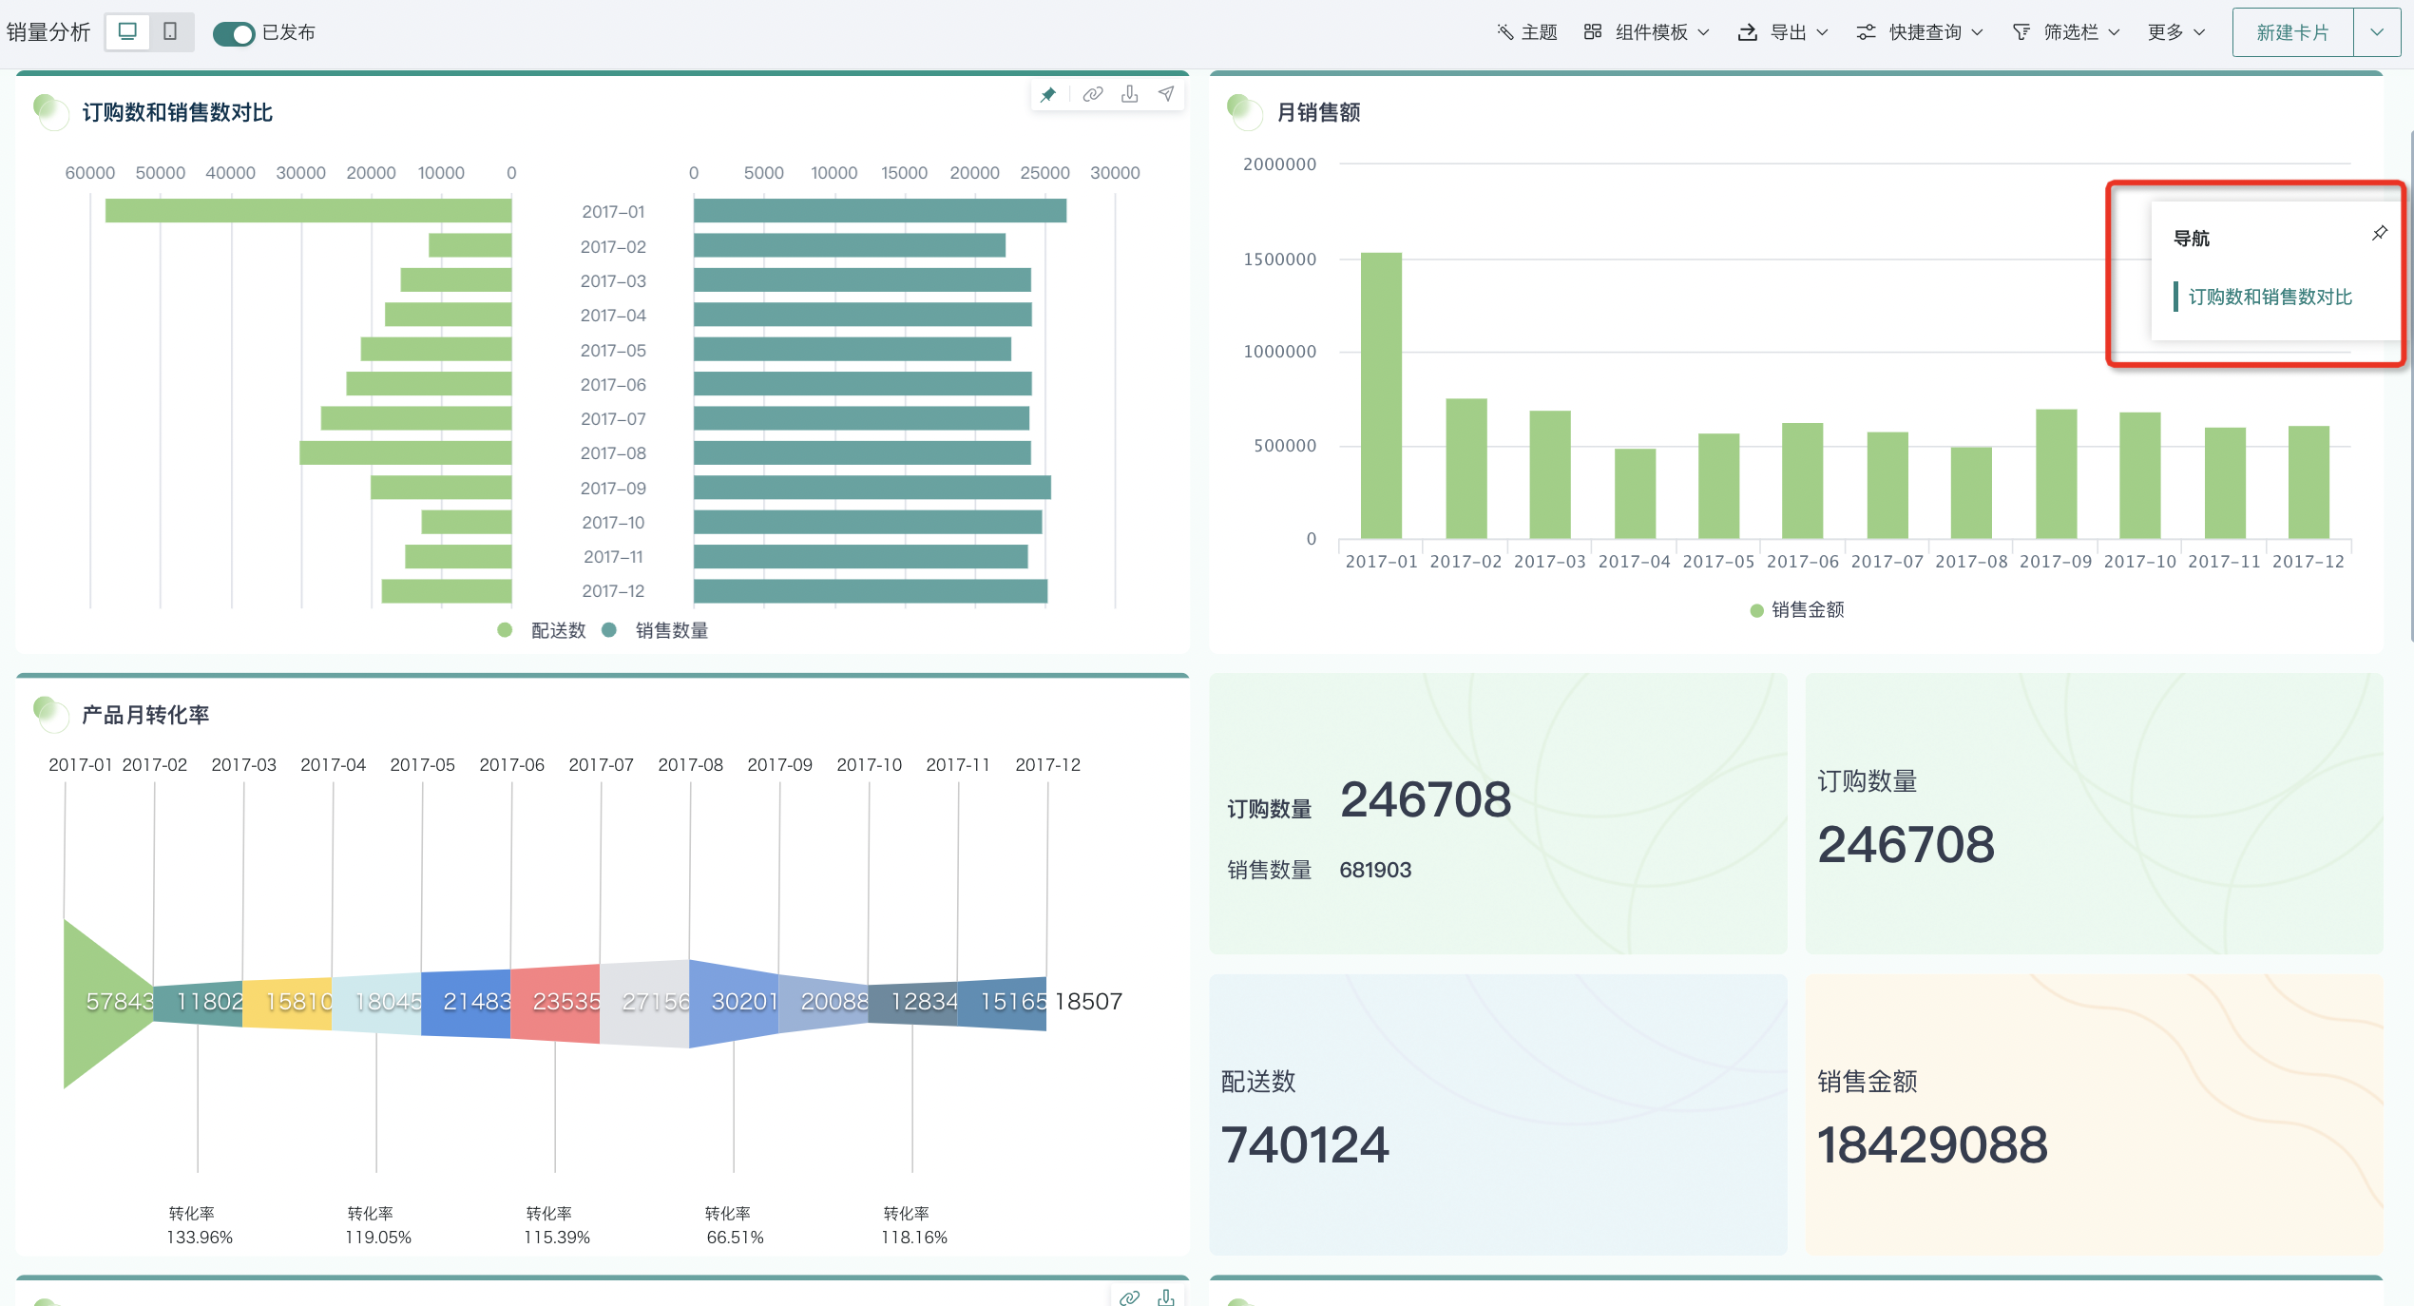Viewport: 2414px width, 1306px height.
Task: Click the 销量分析 dashboard title
Action: click(48, 32)
